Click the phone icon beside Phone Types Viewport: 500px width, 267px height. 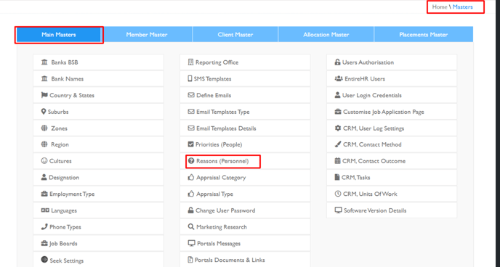44,226
